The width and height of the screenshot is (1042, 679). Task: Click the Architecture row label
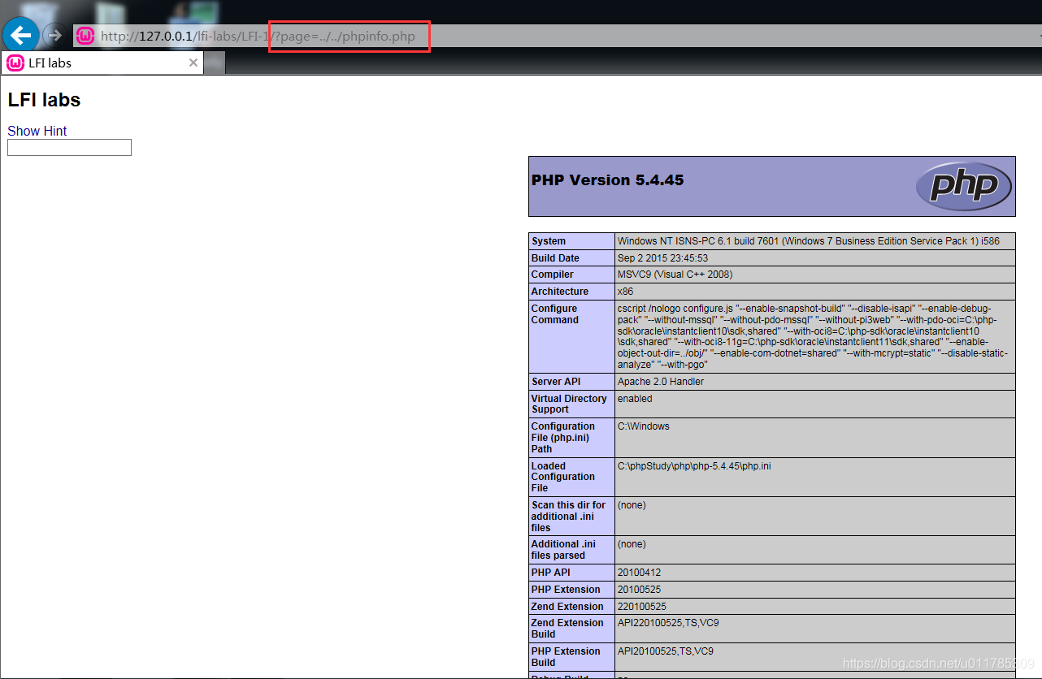pyautogui.click(x=559, y=292)
